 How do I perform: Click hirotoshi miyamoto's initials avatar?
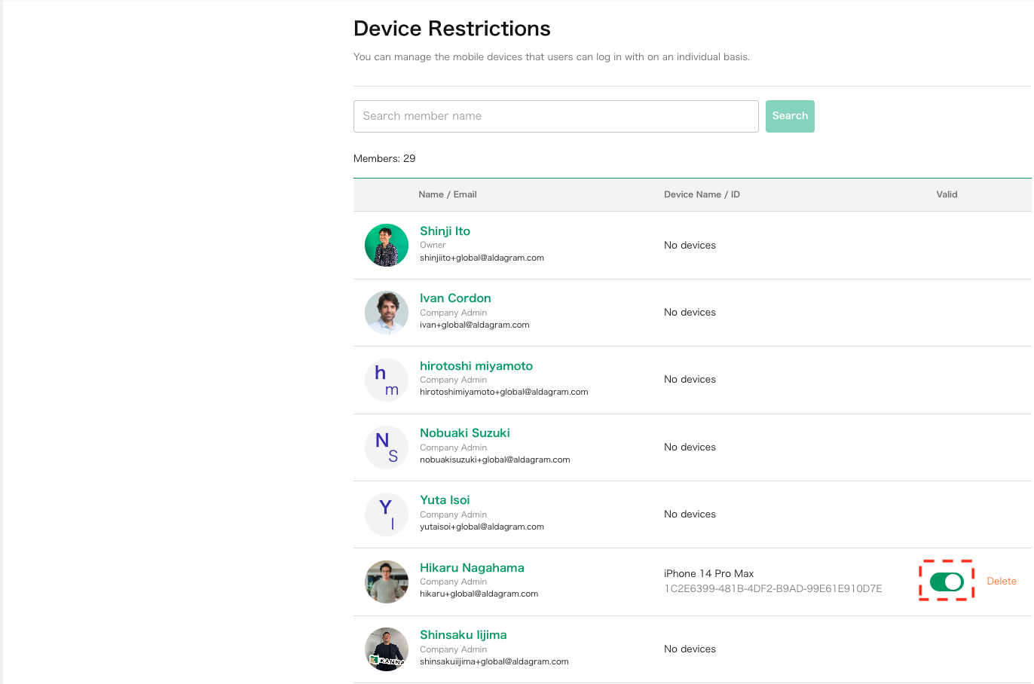pos(386,380)
